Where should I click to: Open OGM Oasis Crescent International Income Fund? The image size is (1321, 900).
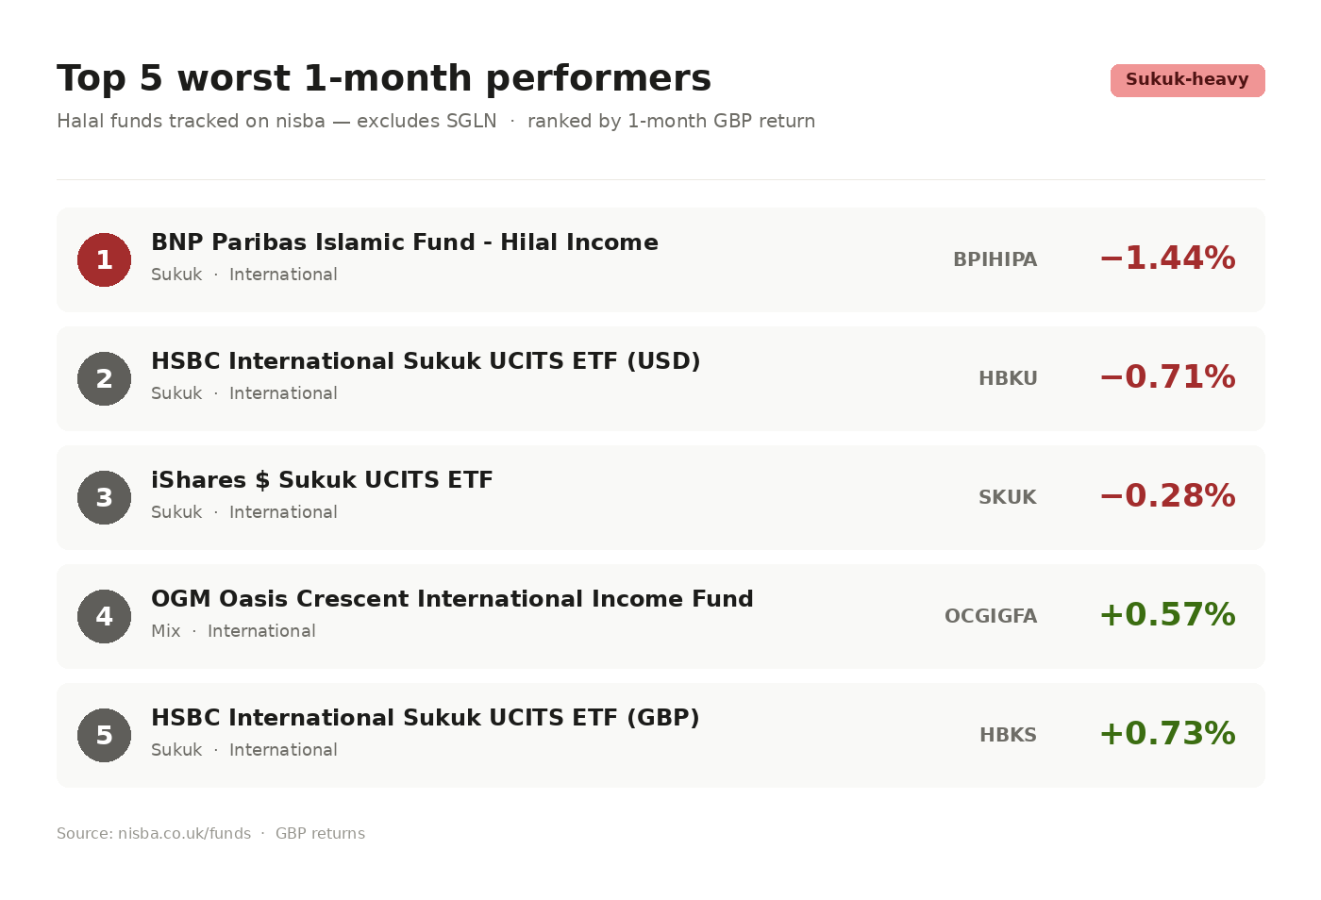coord(451,599)
